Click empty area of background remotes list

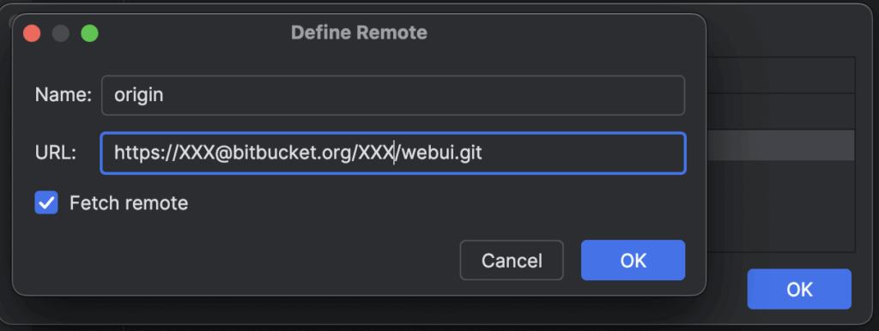(780, 206)
